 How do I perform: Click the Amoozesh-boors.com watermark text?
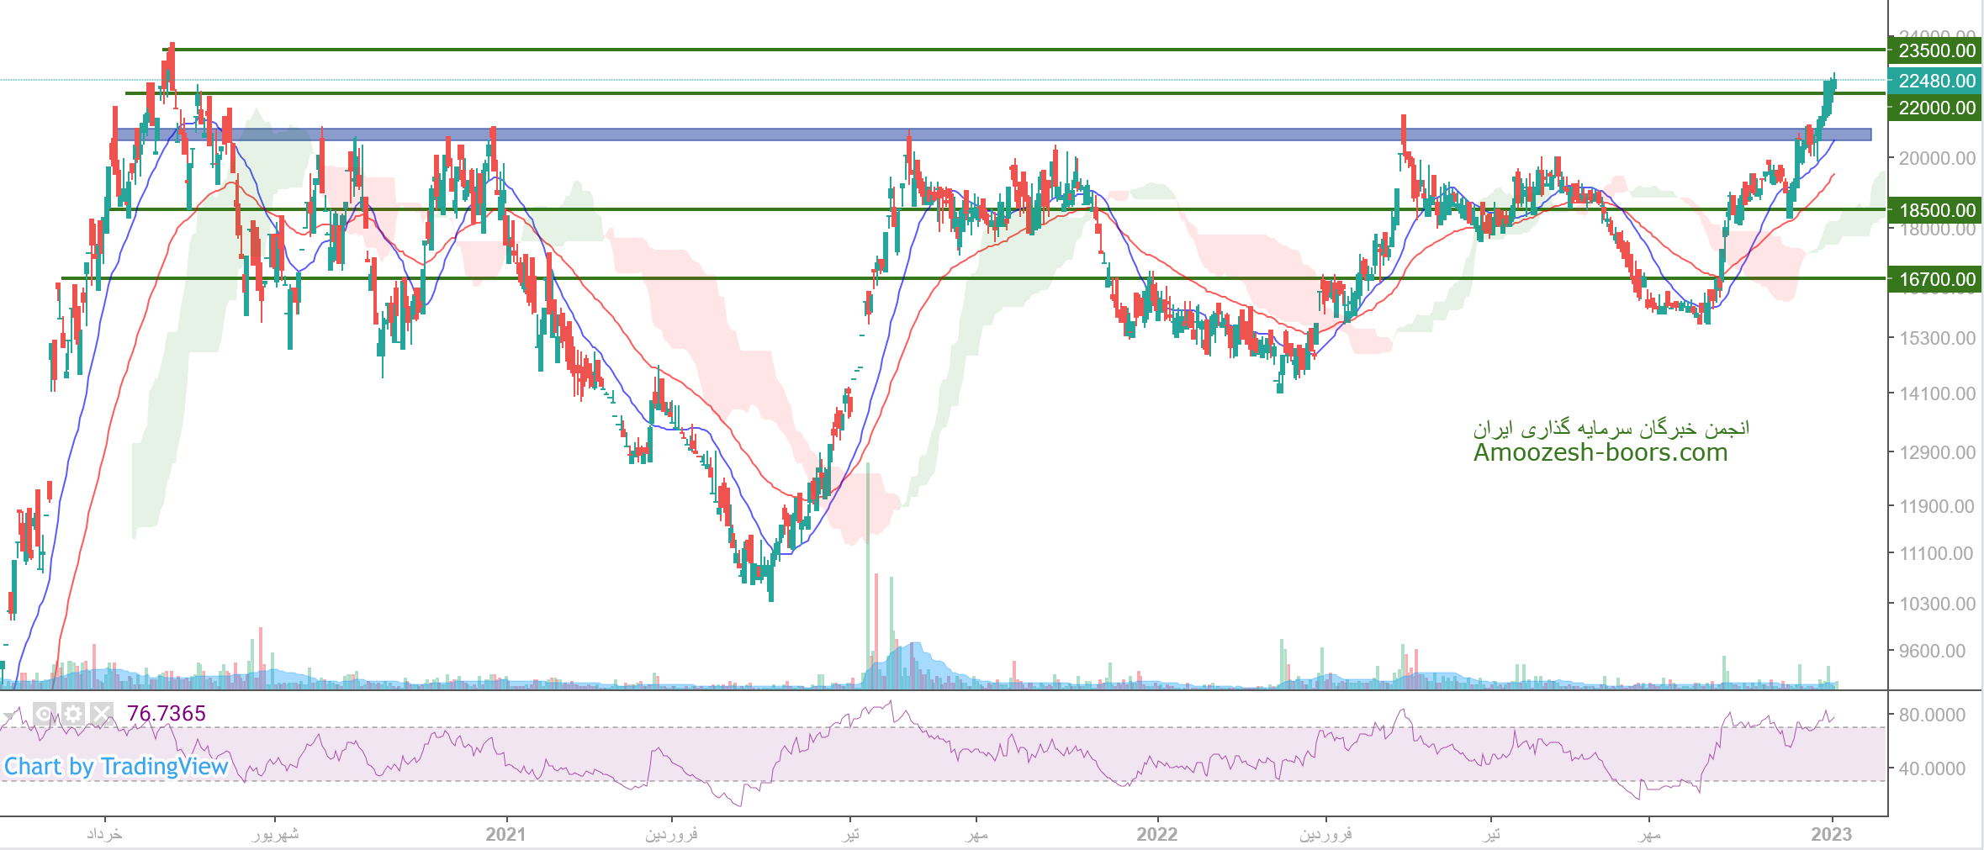(1600, 452)
